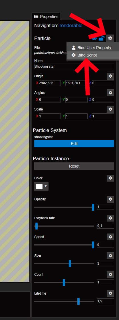Image resolution: width=119 pixels, height=320 pixels.
Task: Toggle the Particle visibility eye icon
Action: (94, 38)
